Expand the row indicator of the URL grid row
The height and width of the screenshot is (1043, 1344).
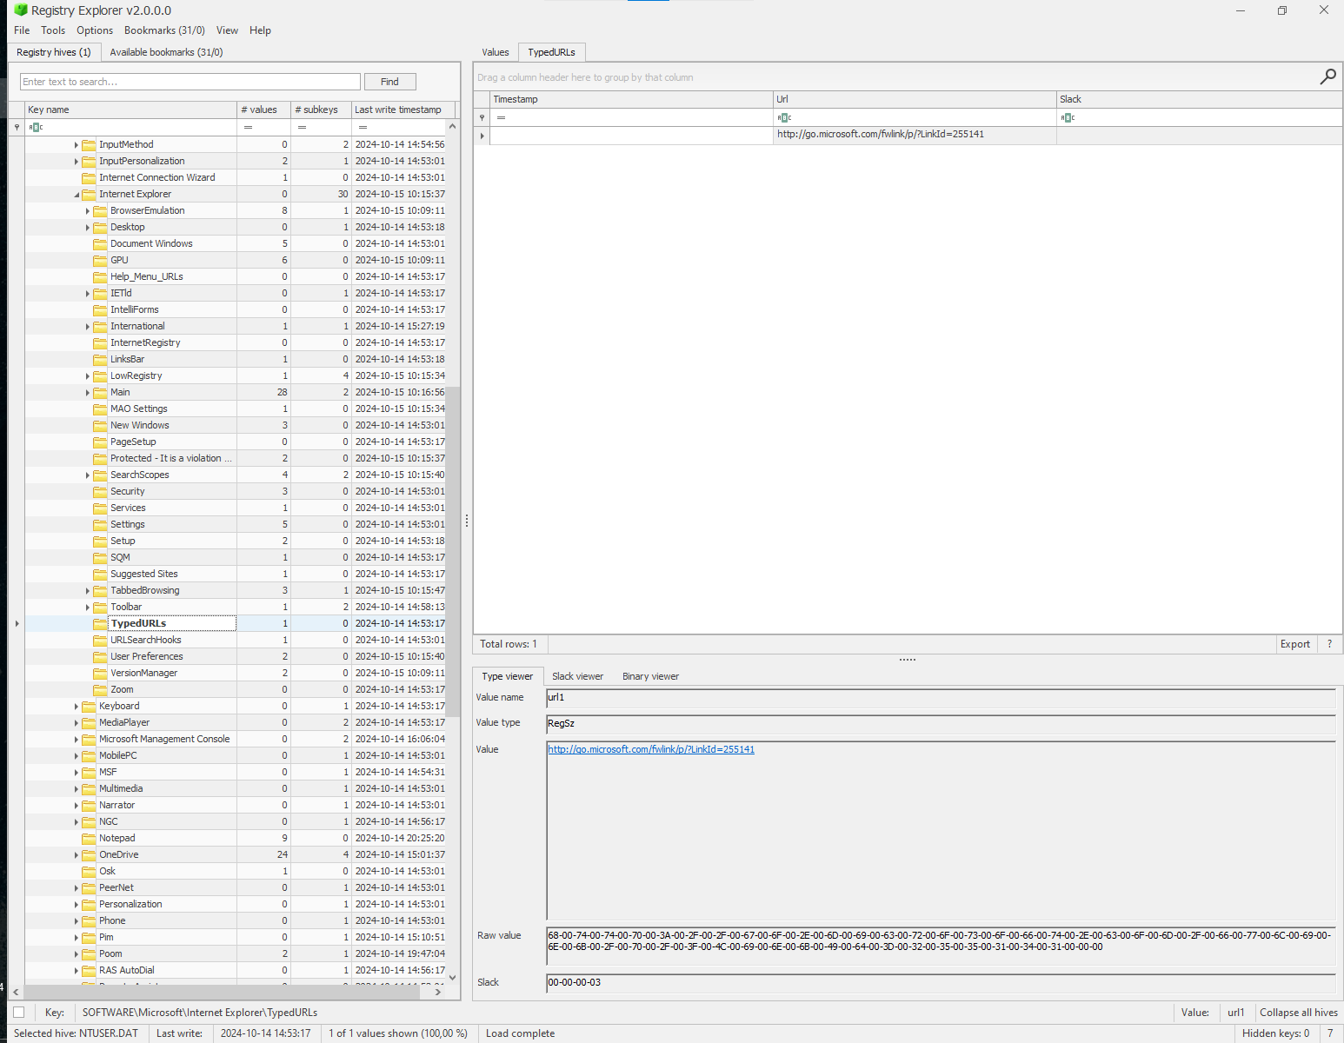[482, 136]
